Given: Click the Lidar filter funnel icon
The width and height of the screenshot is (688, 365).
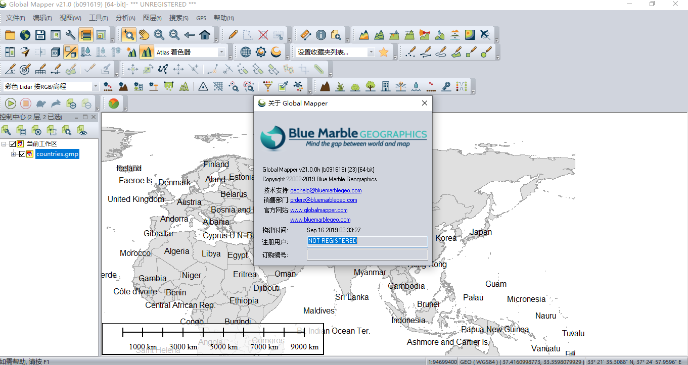Looking at the screenshot, I should coord(268,86).
